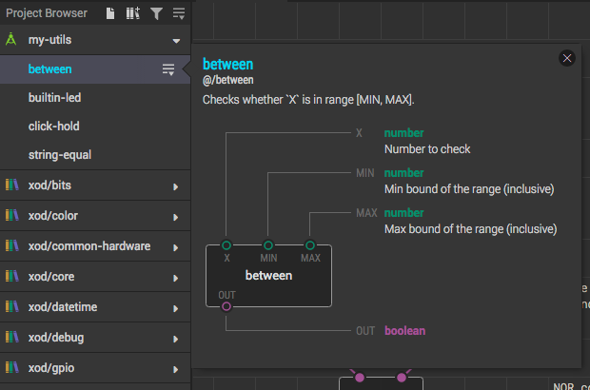Expand the xod/core library
The width and height of the screenshot is (590, 390).
coord(175,278)
